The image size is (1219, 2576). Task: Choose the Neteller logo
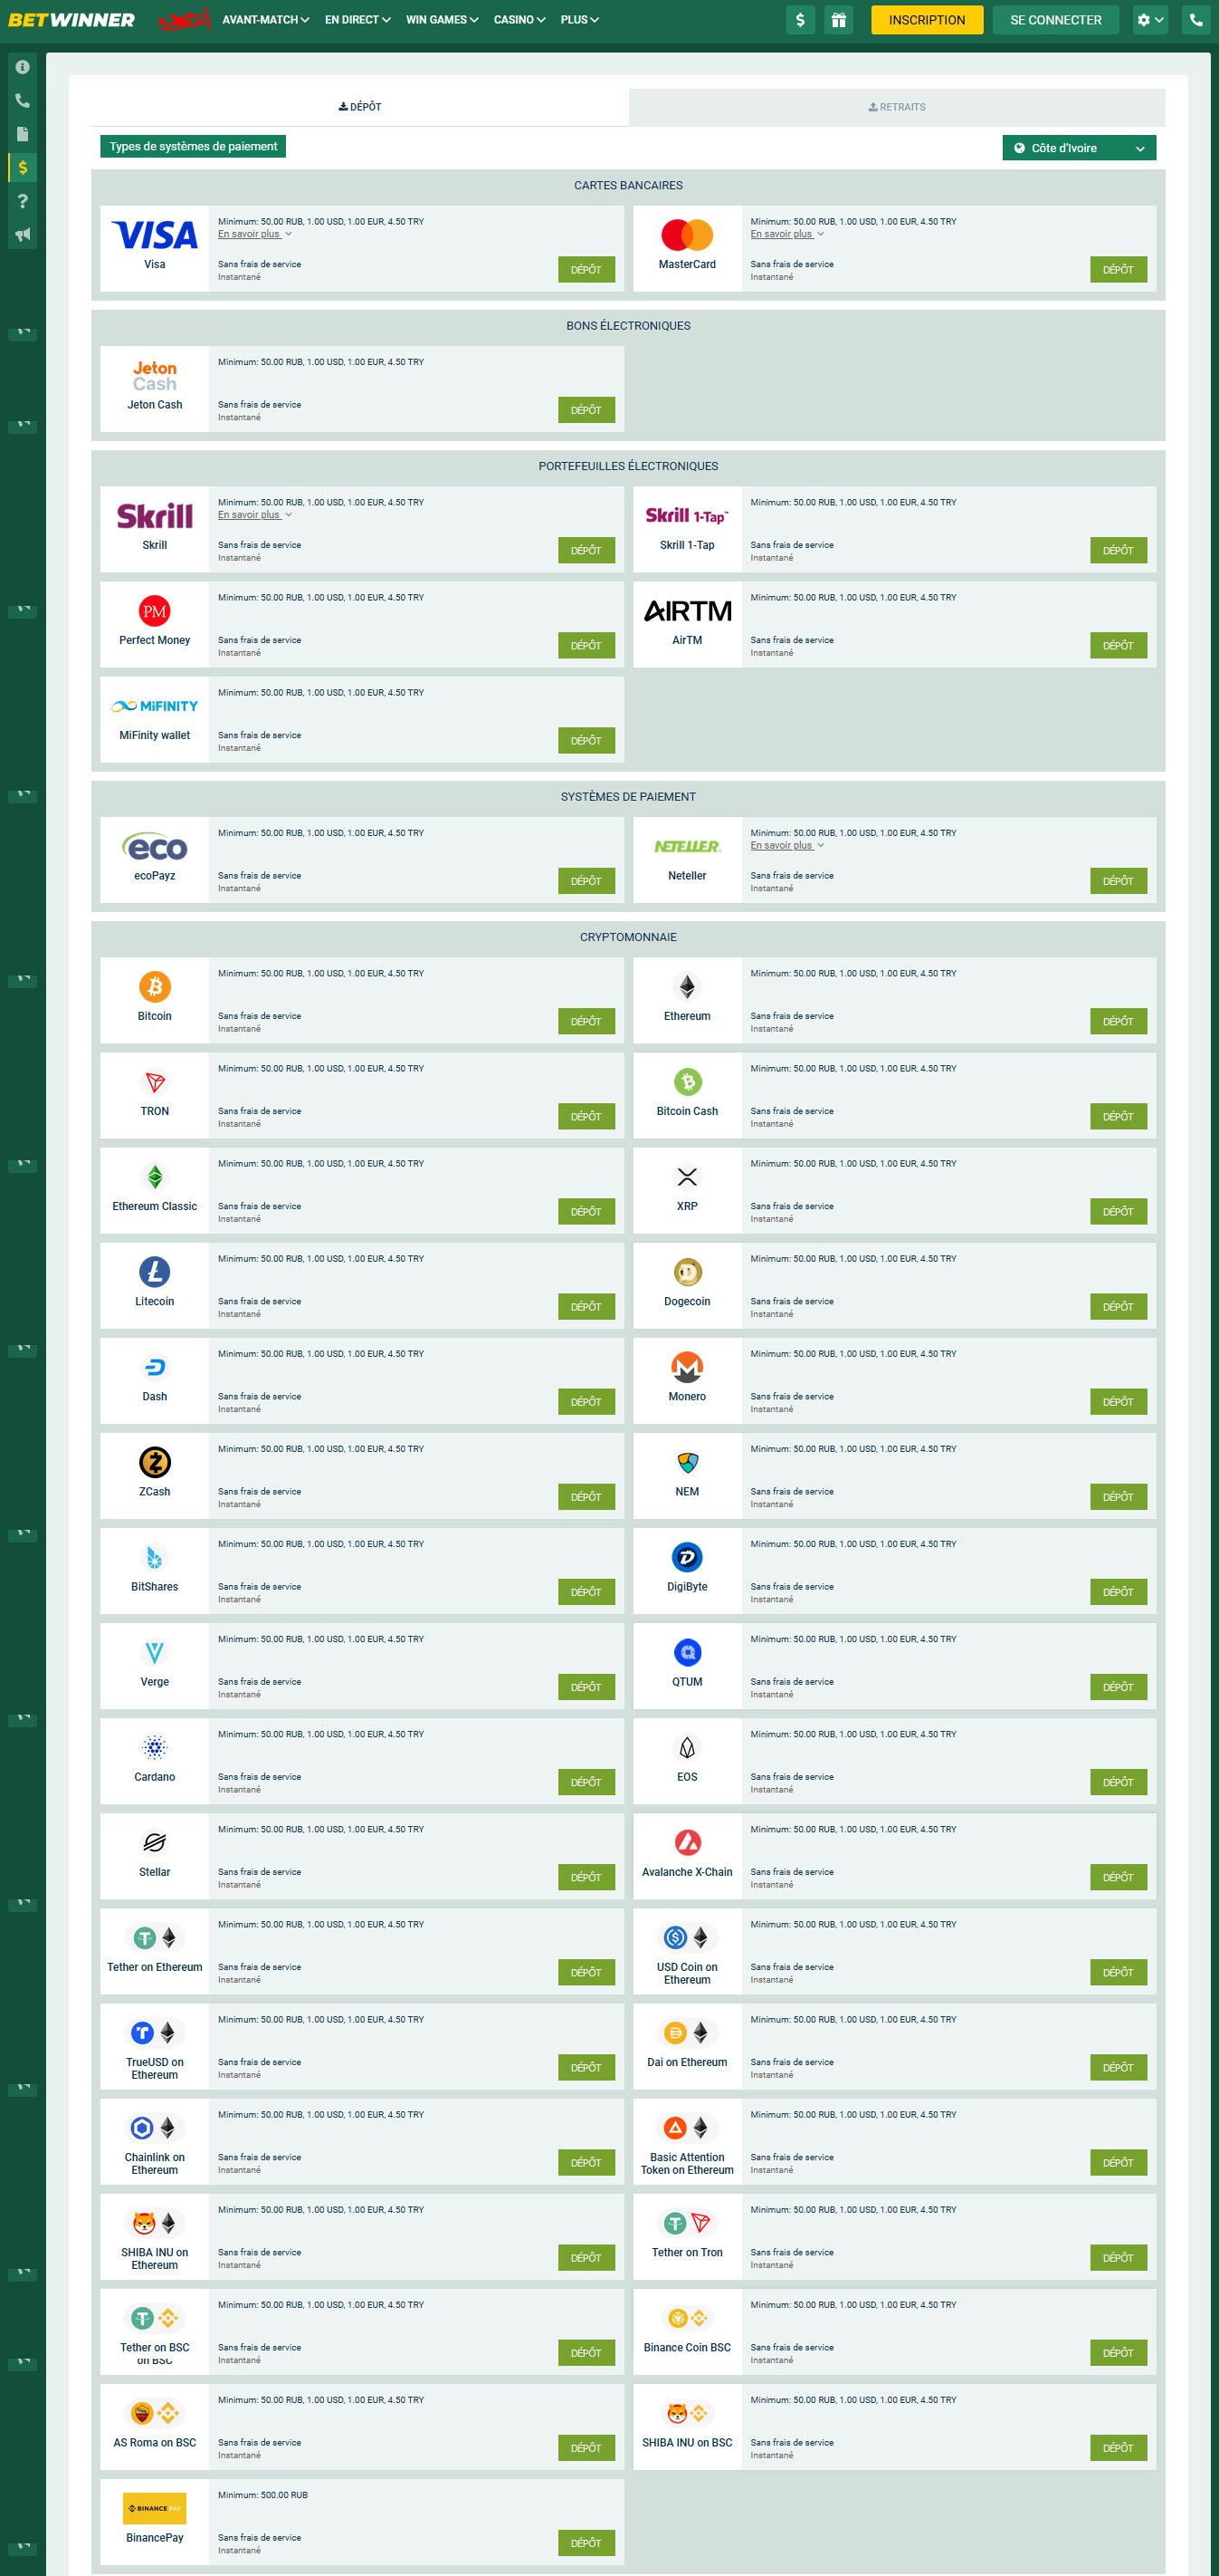click(x=688, y=846)
